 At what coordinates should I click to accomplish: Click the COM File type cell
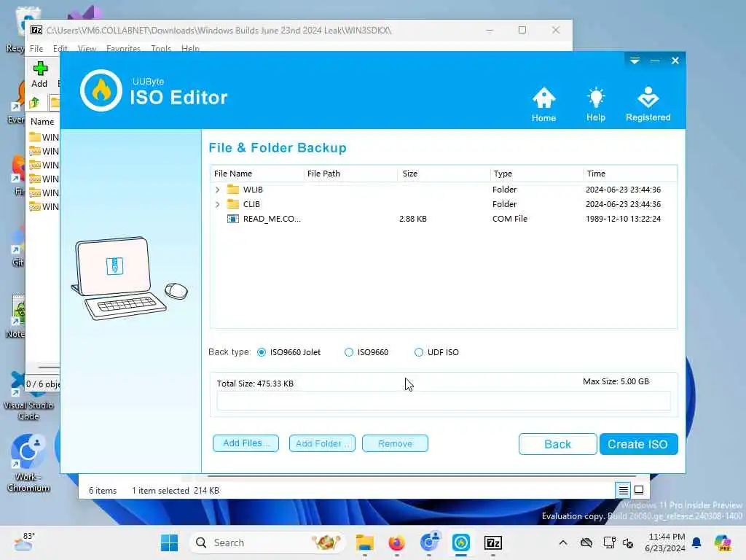click(509, 219)
